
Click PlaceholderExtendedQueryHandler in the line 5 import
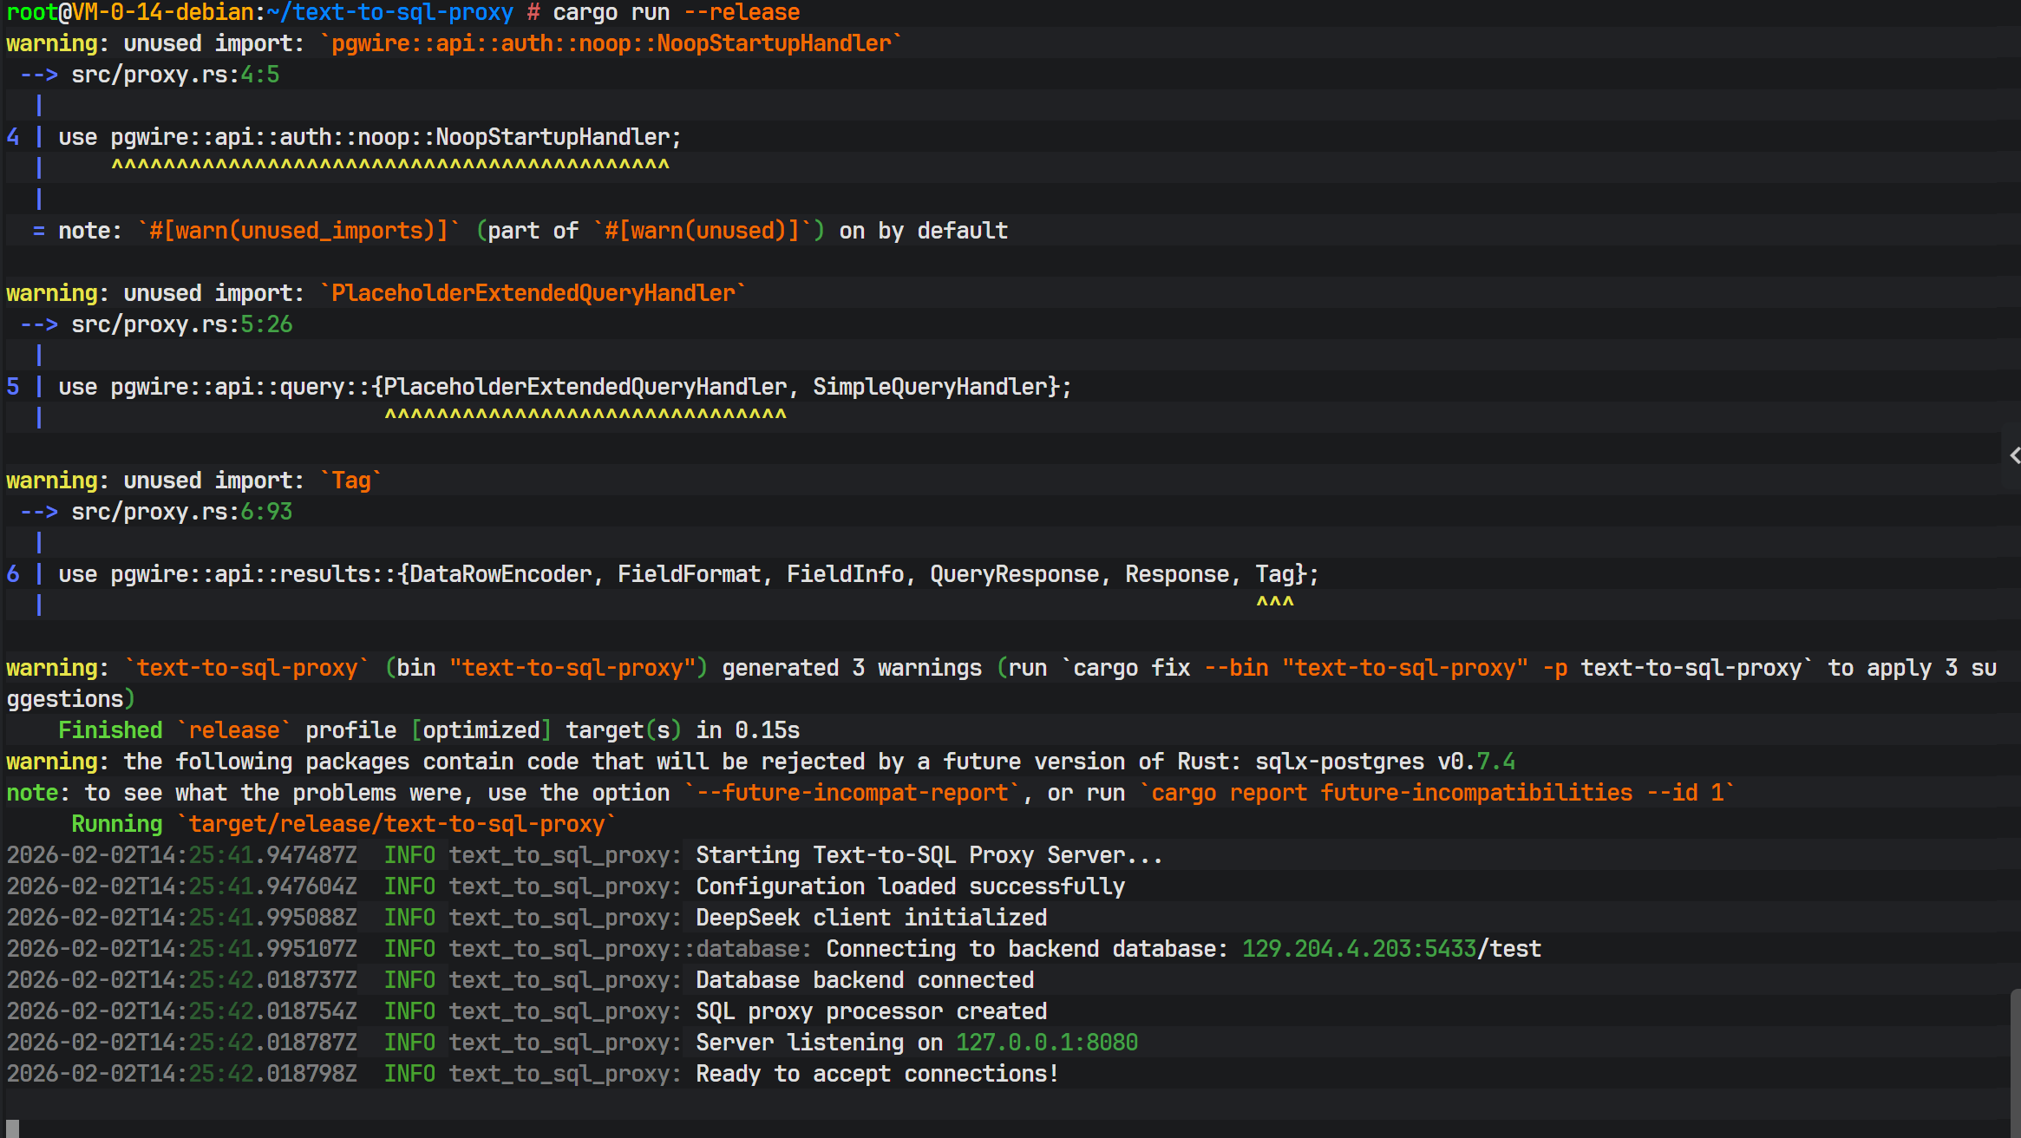coord(585,388)
